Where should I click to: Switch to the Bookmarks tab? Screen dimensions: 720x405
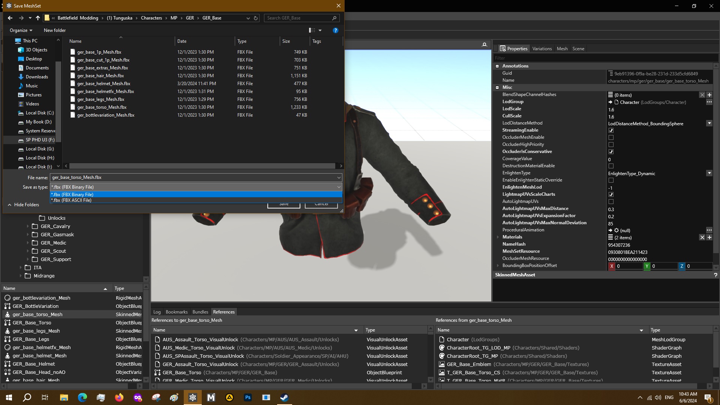point(176,312)
